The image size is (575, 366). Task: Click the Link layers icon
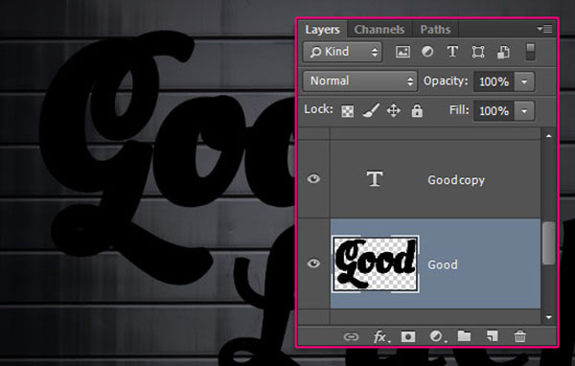[351, 336]
